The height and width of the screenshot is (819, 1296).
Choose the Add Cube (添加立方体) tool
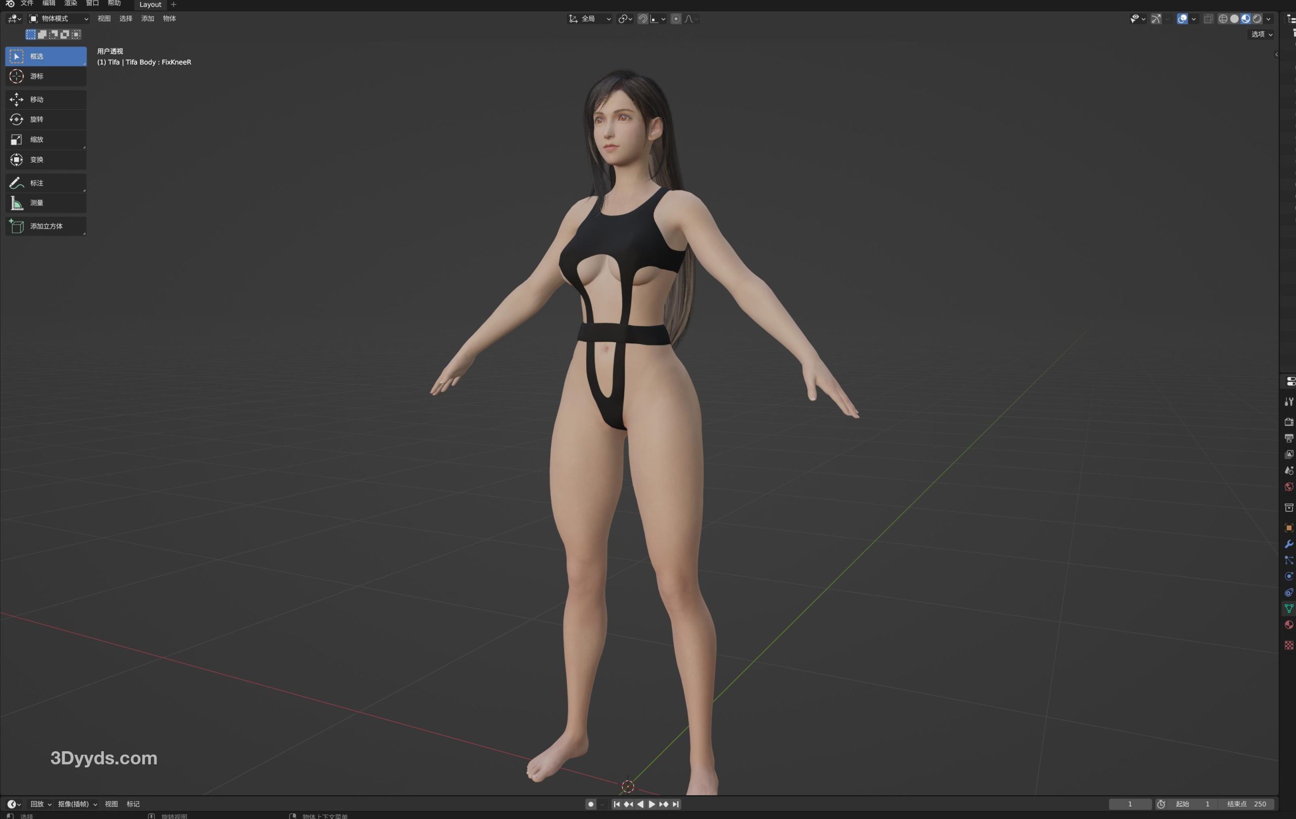click(x=45, y=227)
